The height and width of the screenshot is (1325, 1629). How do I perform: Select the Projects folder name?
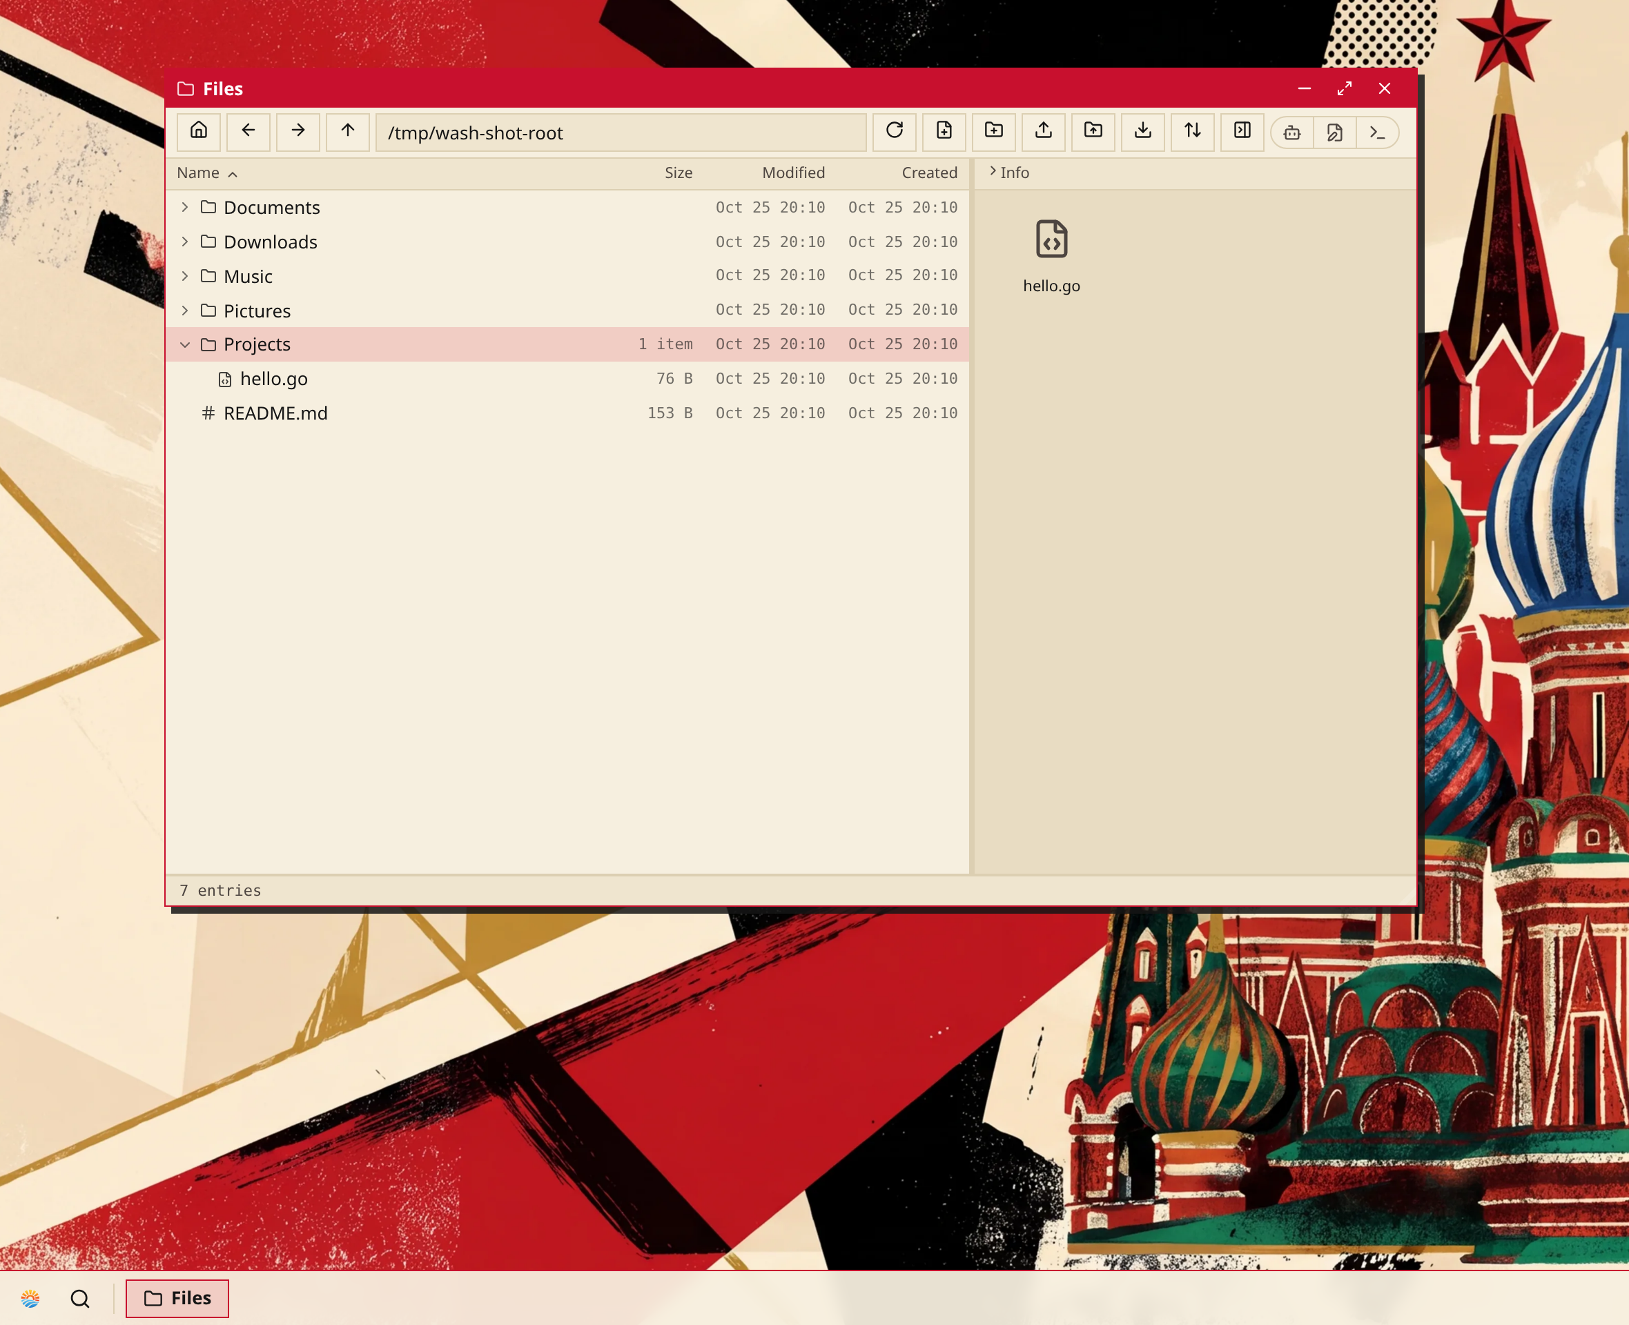(x=257, y=344)
